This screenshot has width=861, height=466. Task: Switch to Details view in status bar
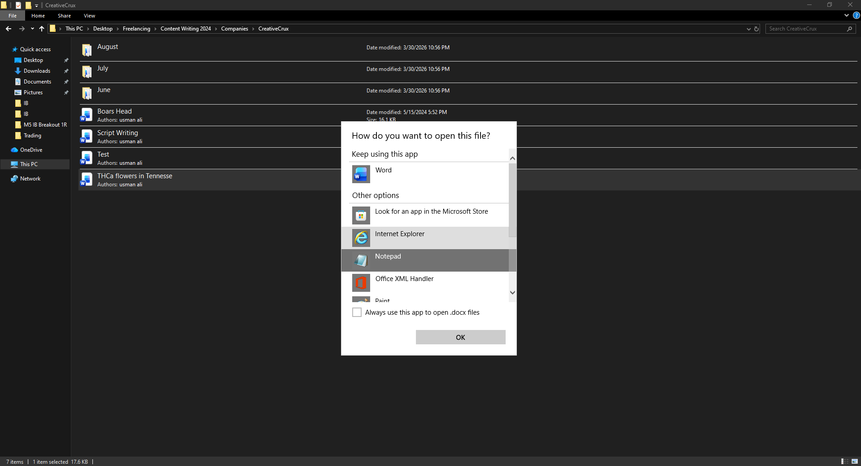tap(844, 462)
